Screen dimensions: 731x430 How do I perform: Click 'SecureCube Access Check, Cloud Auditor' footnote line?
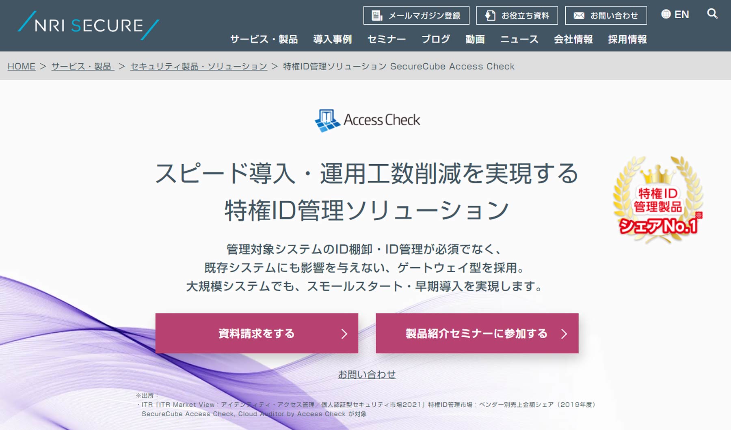(254, 414)
